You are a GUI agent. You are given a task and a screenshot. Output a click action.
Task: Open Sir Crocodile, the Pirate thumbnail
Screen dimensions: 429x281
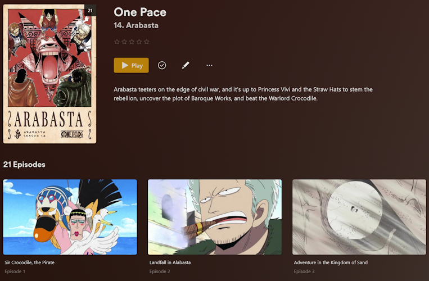[x=70, y=217]
